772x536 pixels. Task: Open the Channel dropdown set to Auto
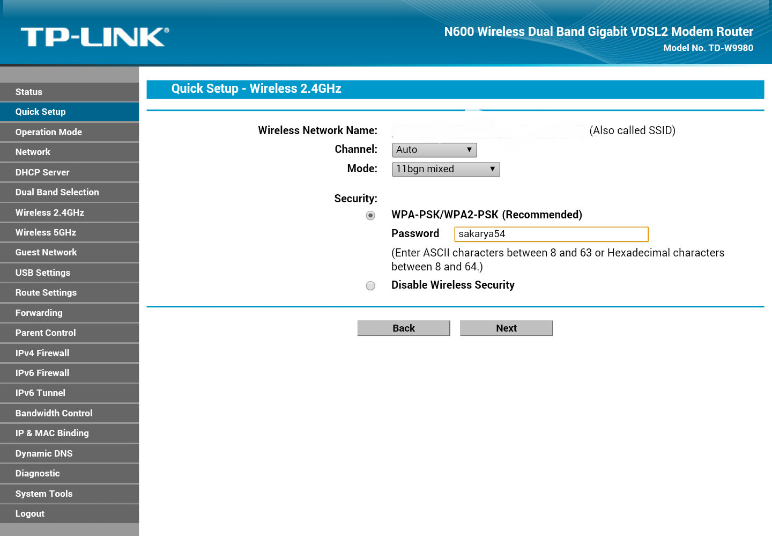click(434, 150)
